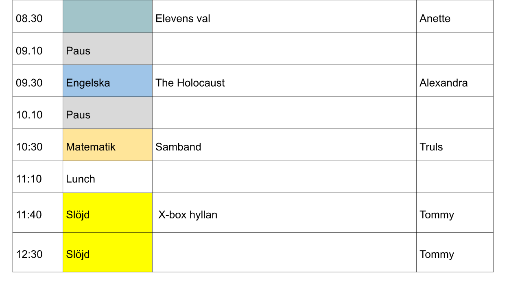Select the X-box hyllan cell
Viewport: 520px width, 292px height.
click(284, 214)
